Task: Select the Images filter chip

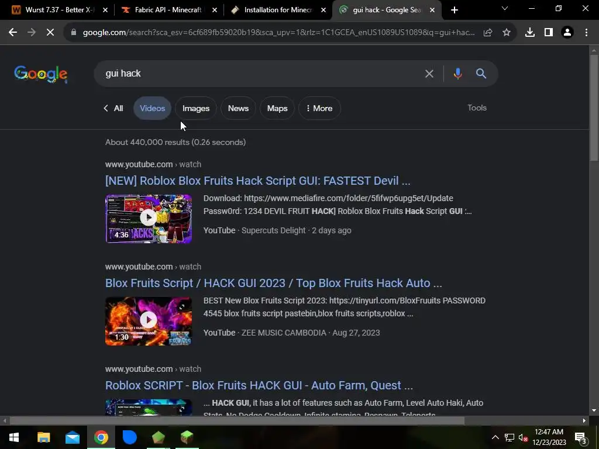Action: pos(195,108)
